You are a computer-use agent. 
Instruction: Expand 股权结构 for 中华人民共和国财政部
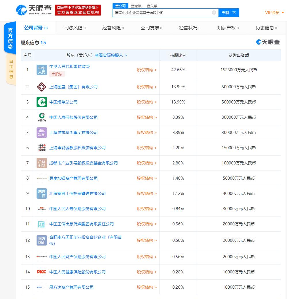pyautogui.click(x=147, y=70)
